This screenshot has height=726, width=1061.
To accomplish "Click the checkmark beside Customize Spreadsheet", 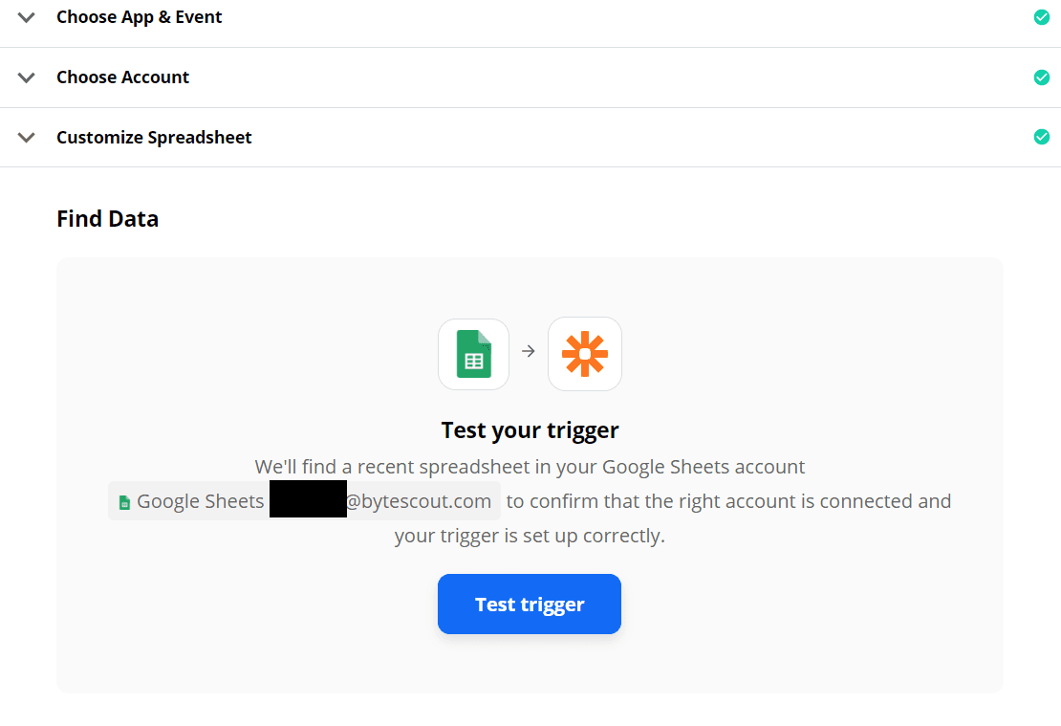I will click(x=1041, y=137).
